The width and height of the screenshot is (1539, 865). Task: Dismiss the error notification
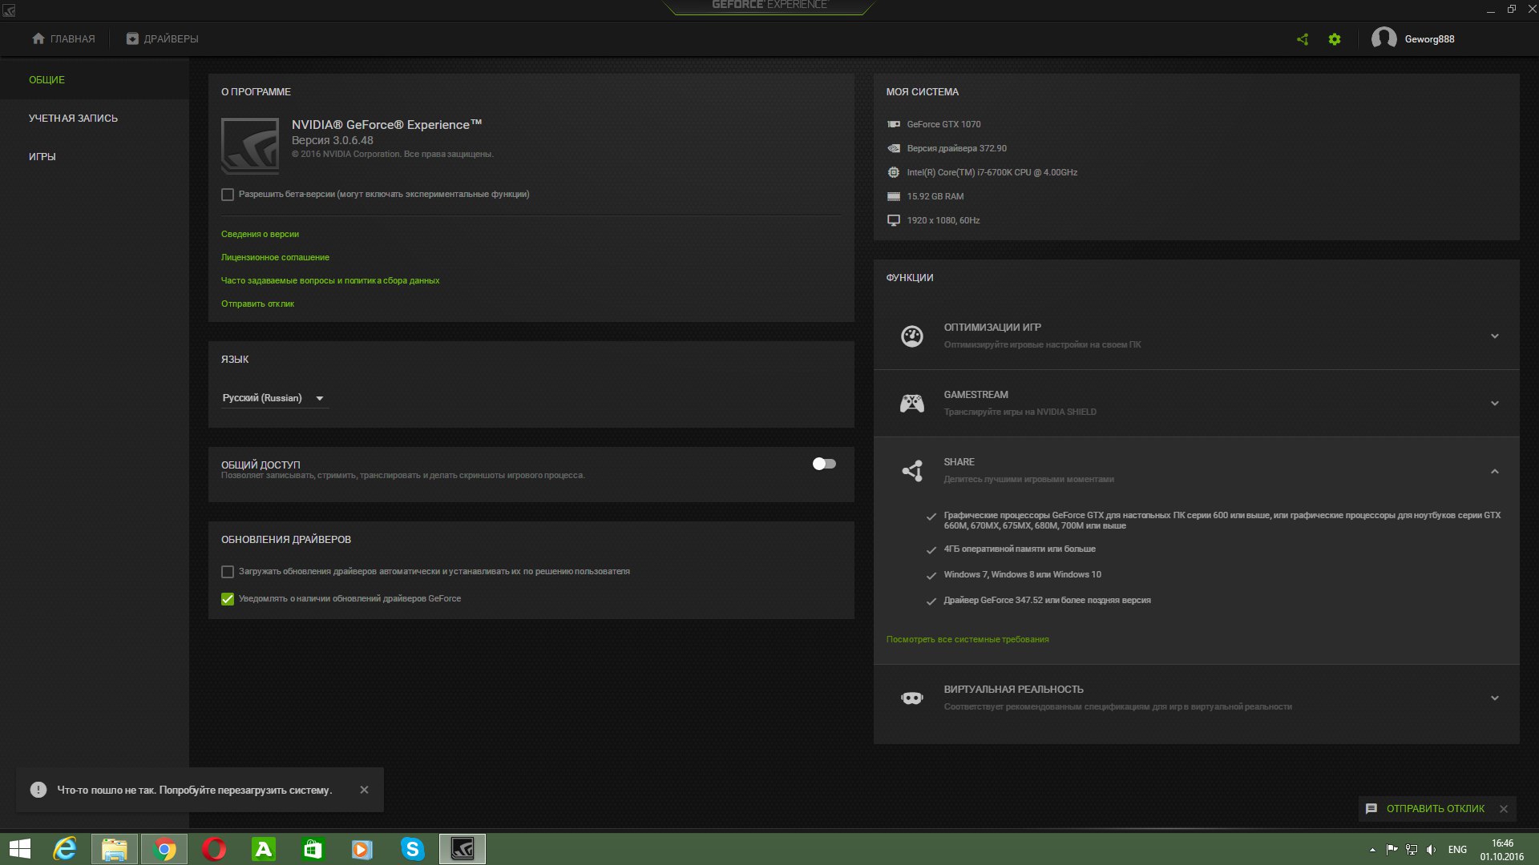tap(364, 790)
